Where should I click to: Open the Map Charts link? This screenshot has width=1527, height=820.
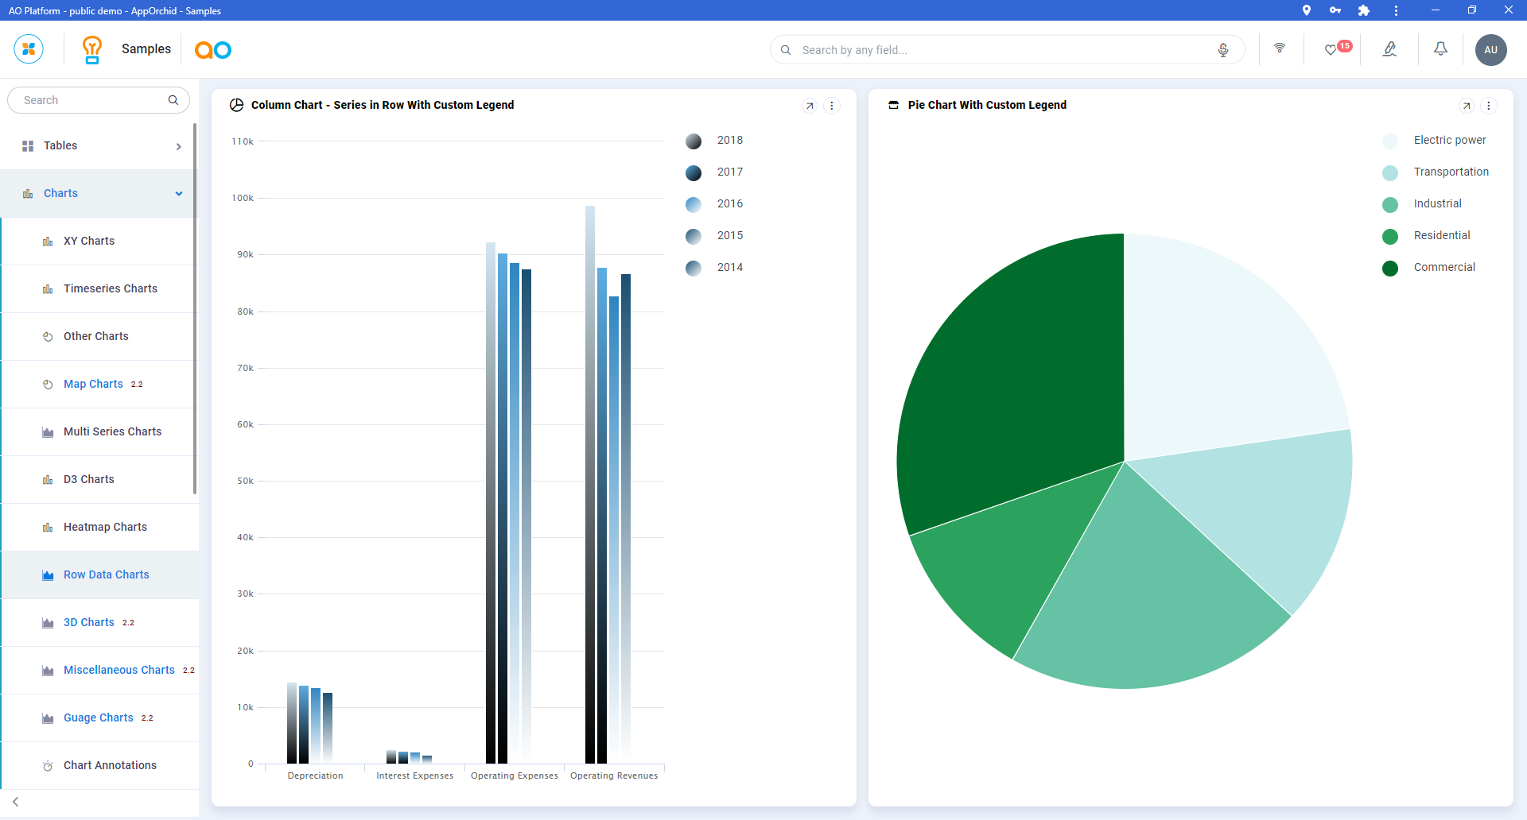tap(93, 385)
